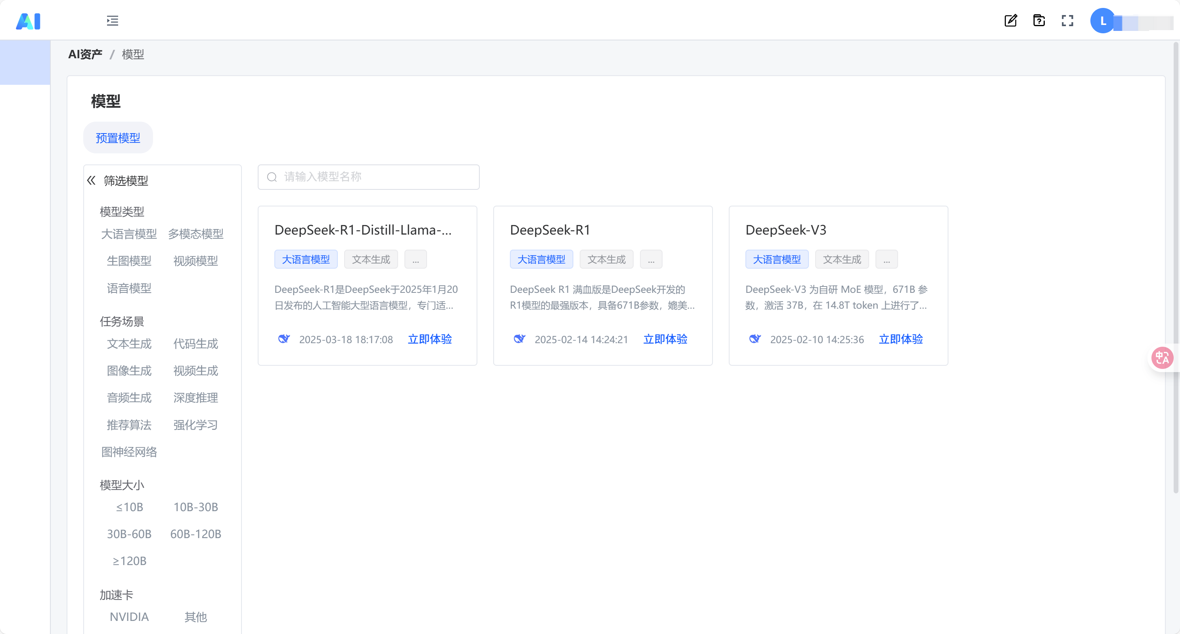Select the 视频生成 task filter
Viewport: 1180px width, 634px height.
(195, 371)
